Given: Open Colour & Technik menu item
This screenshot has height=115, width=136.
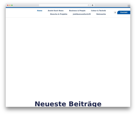Looking at the screenshot, I should point(98,11).
